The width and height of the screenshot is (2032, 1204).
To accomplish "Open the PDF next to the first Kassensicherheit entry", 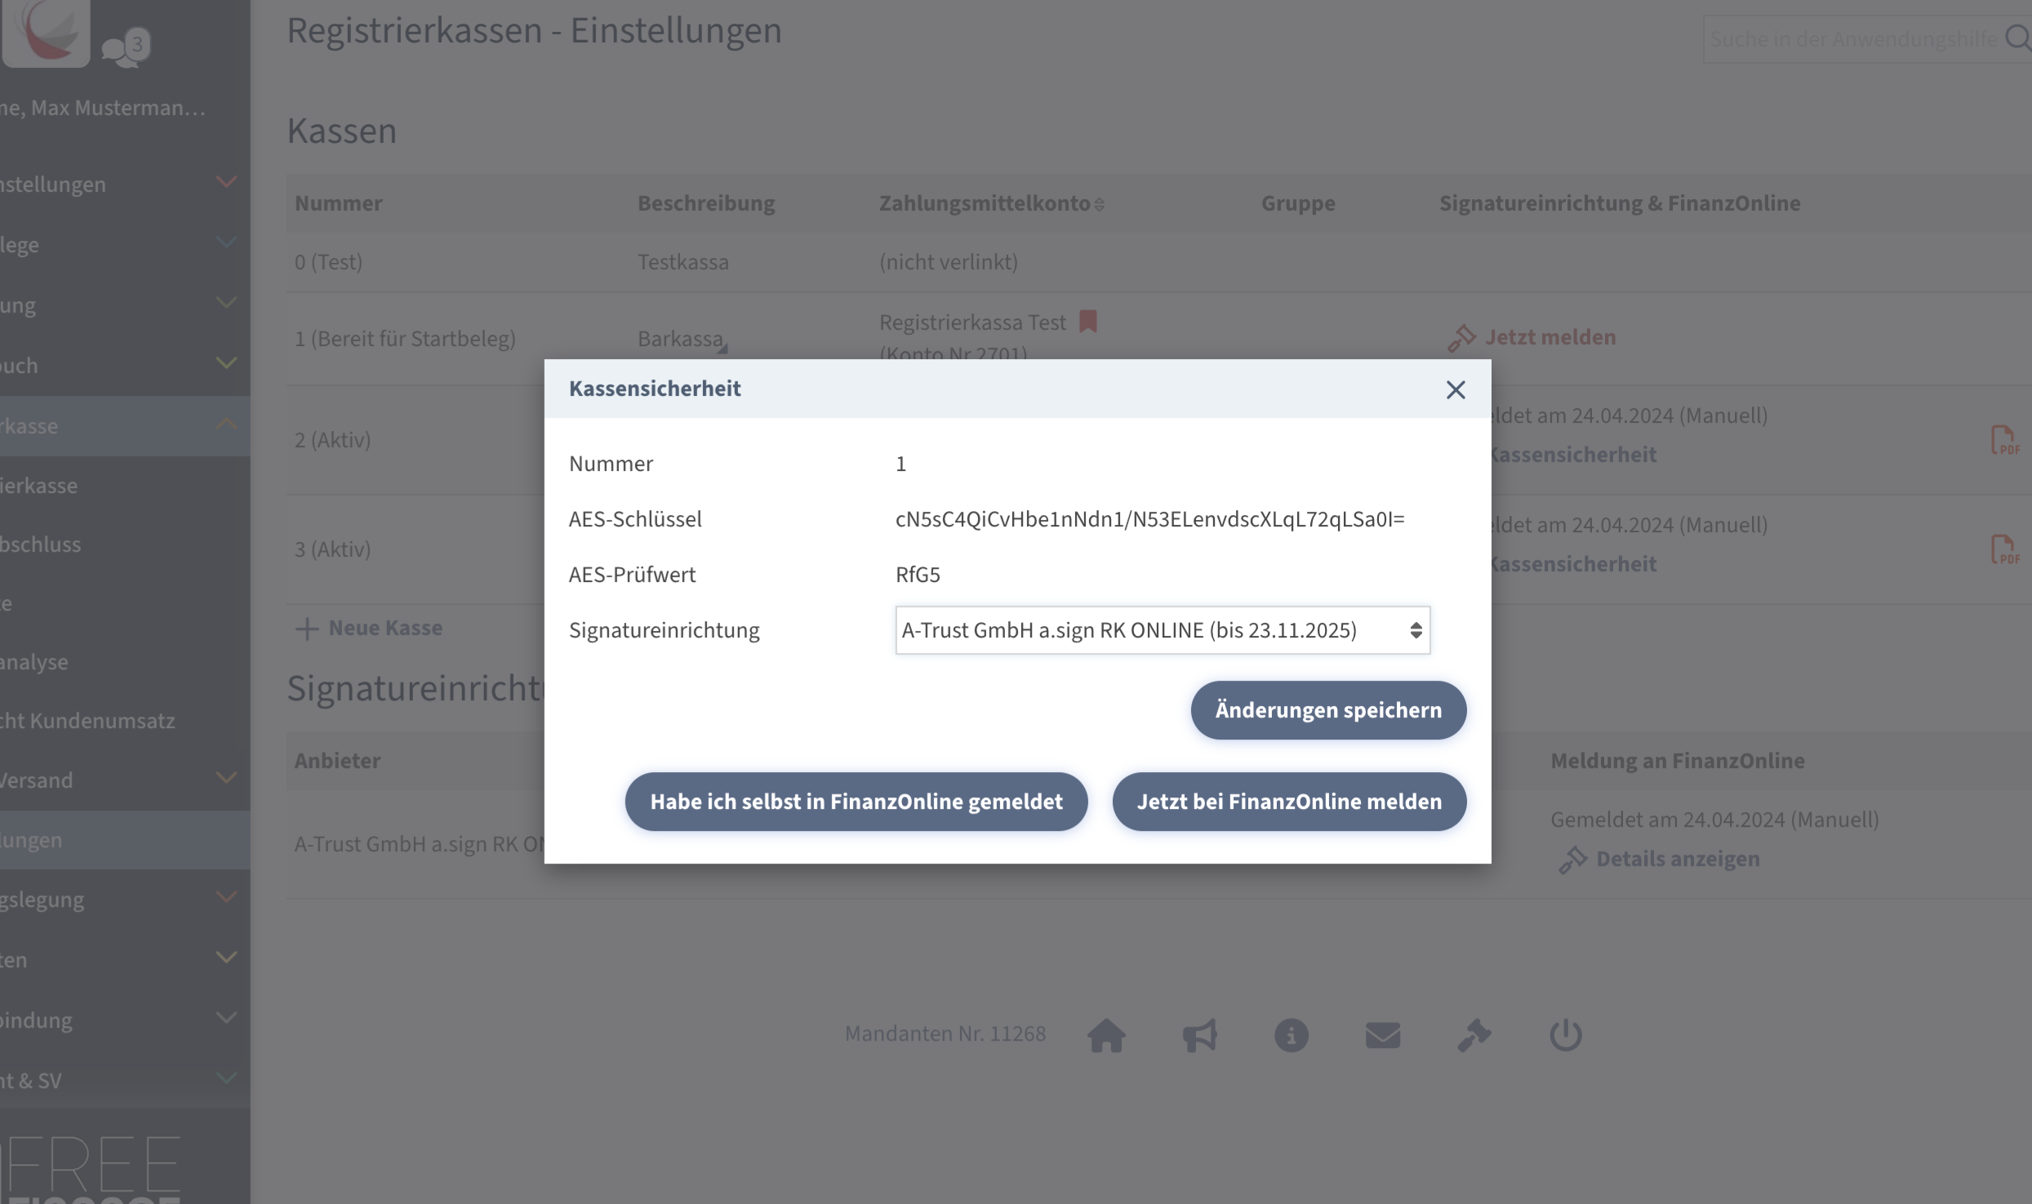I will [2004, 441].
